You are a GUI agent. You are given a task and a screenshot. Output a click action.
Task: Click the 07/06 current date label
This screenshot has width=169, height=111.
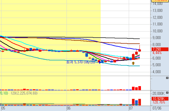coord(157,108)
